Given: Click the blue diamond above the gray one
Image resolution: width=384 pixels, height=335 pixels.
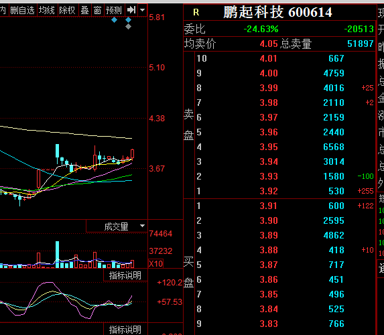Looking at the screenshot, I should (128, 19).
